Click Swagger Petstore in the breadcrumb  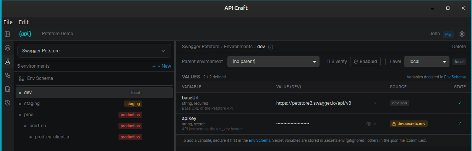point(201,47)
